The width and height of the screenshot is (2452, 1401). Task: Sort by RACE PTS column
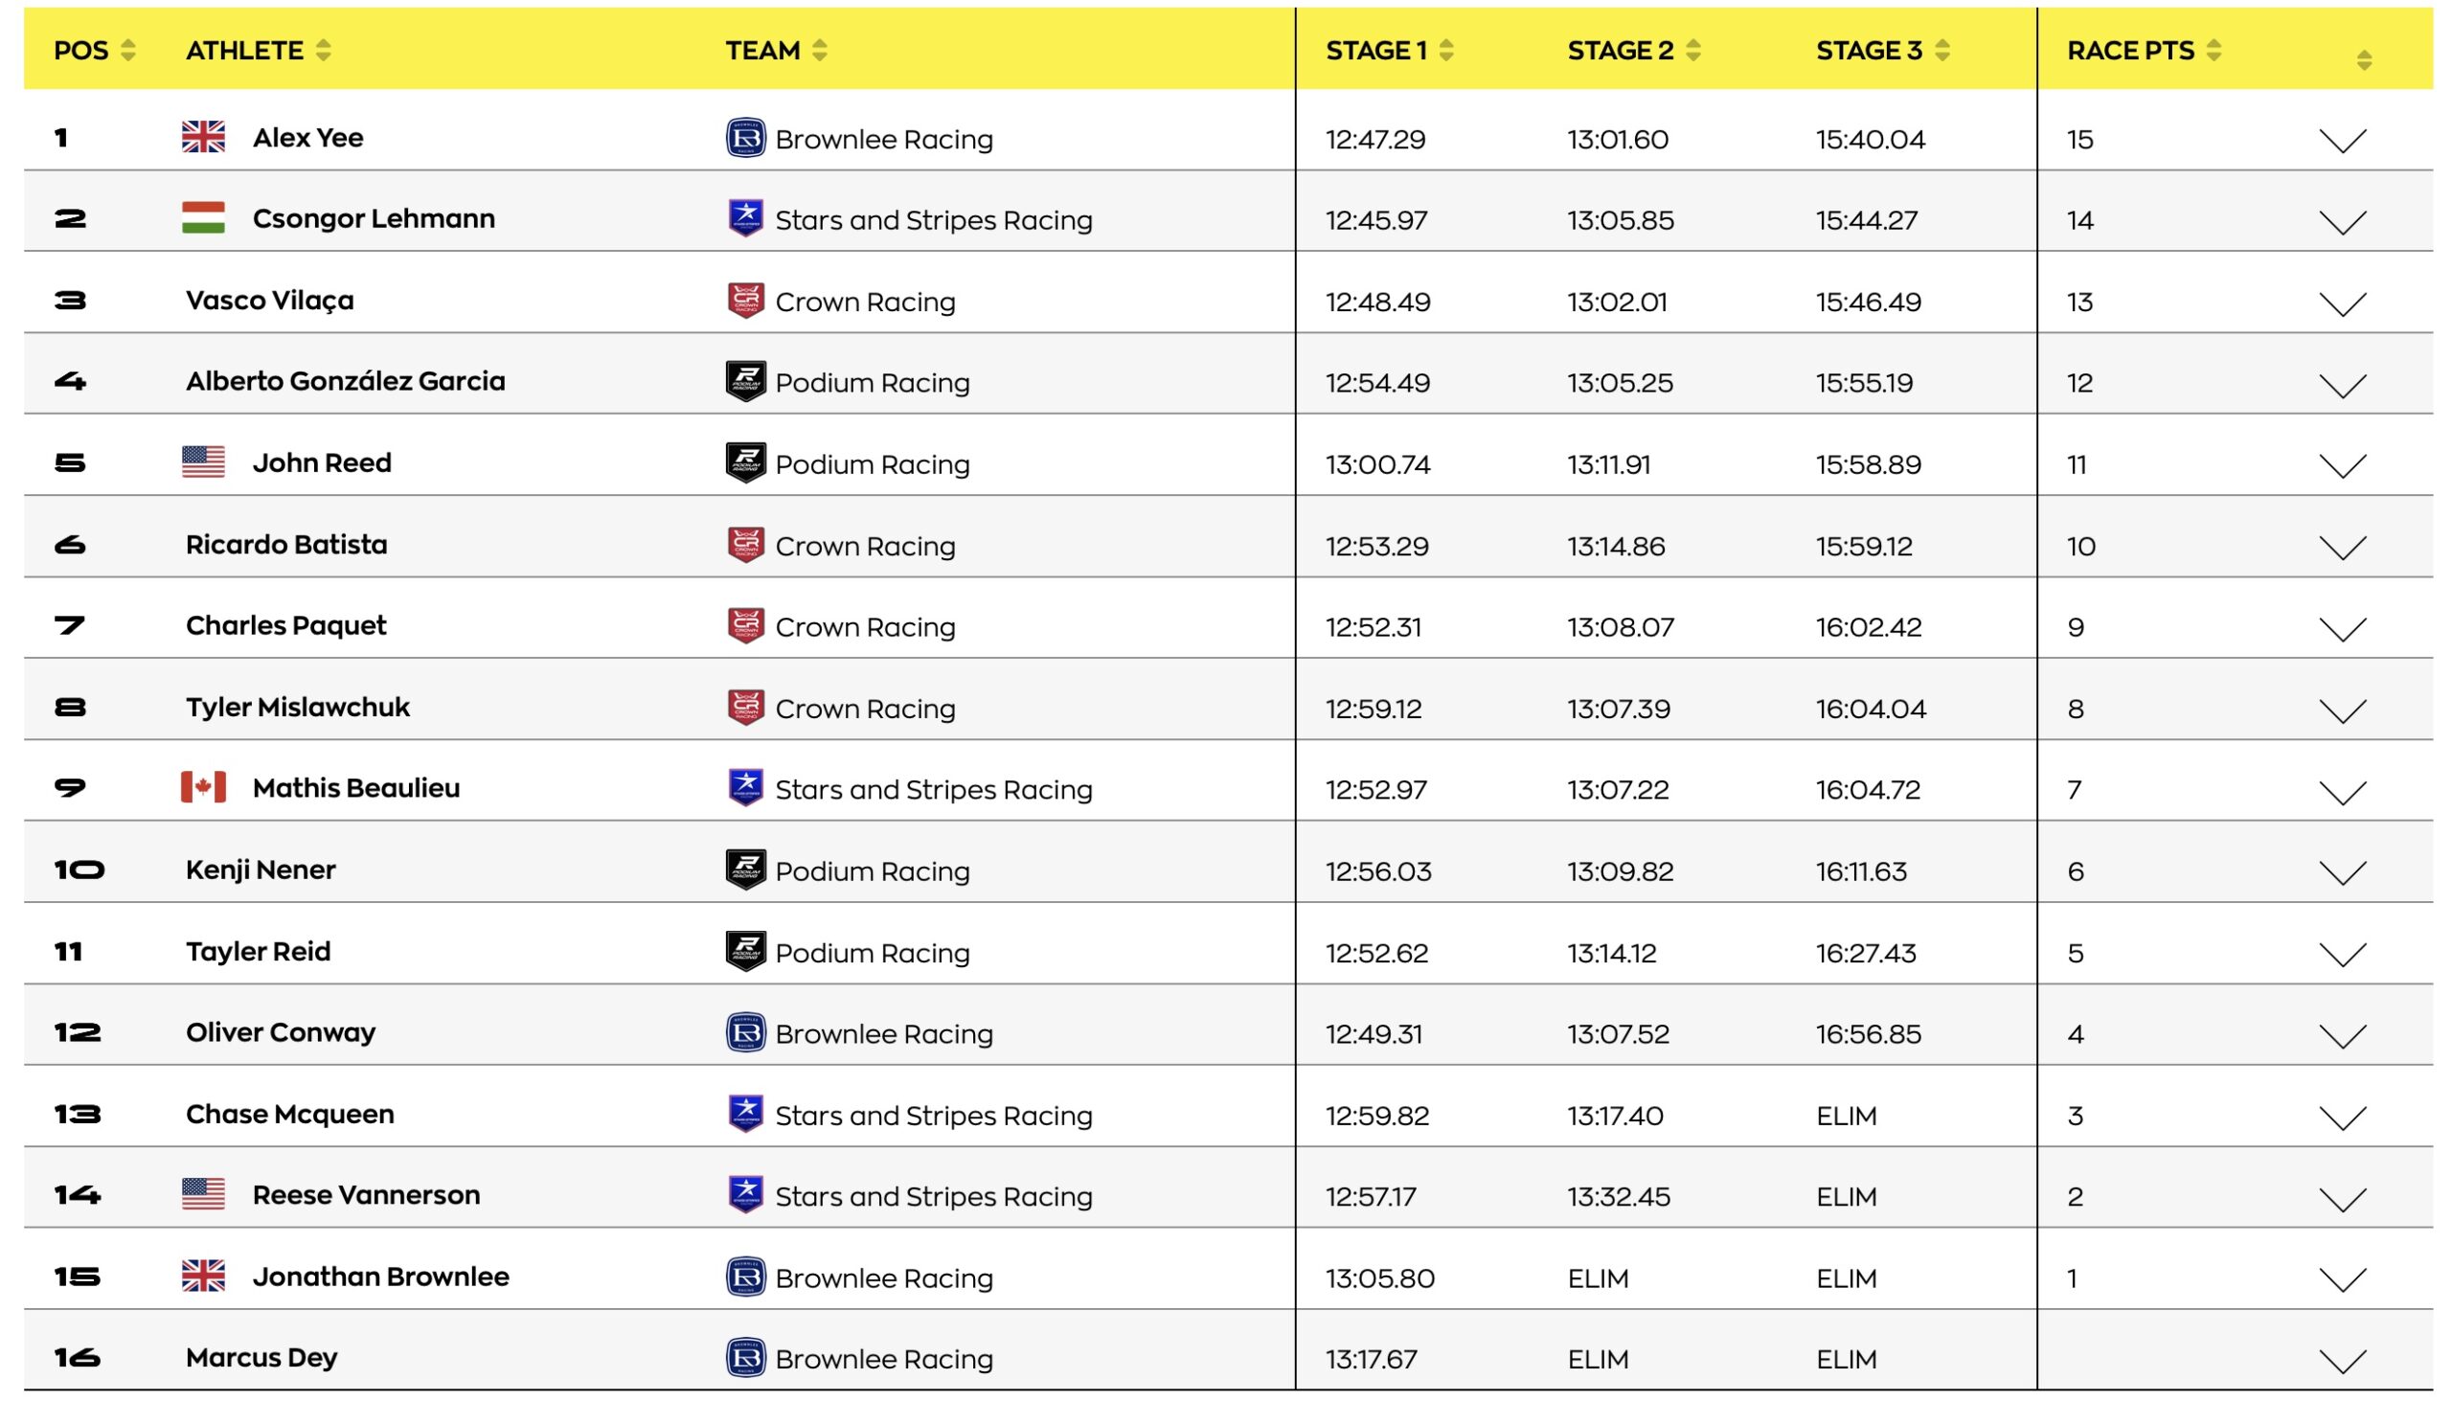[x=2214, y=50]
